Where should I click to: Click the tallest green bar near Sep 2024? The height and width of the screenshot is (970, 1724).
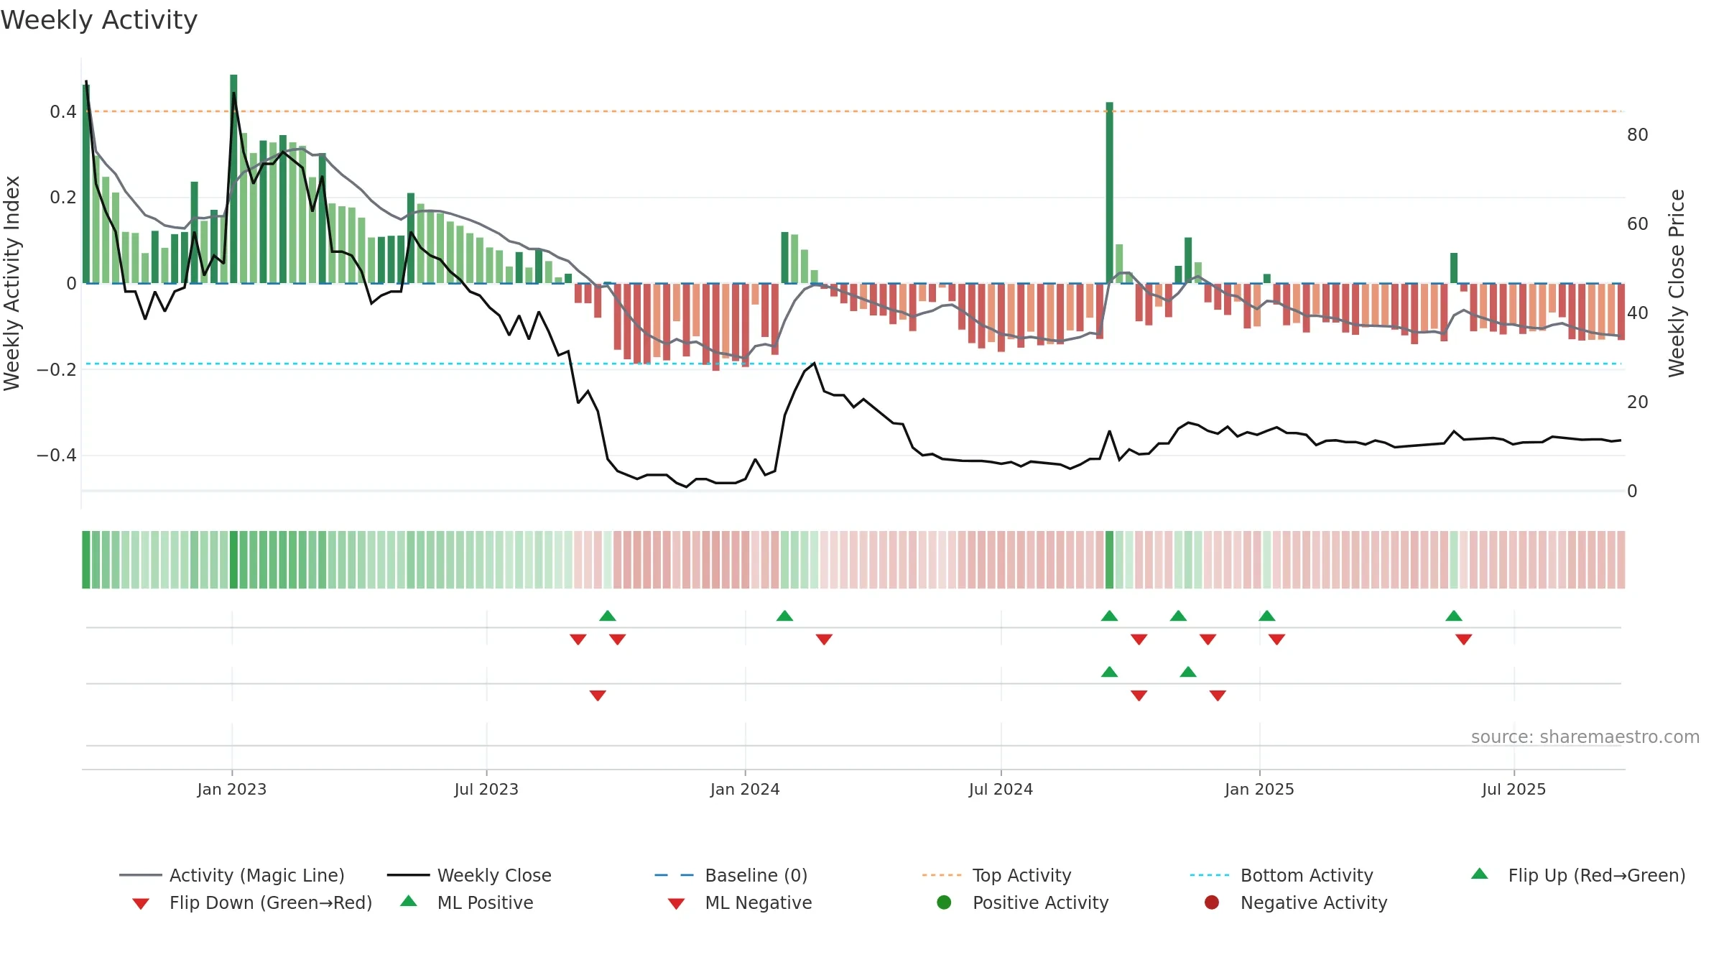tap(1110, 193)
